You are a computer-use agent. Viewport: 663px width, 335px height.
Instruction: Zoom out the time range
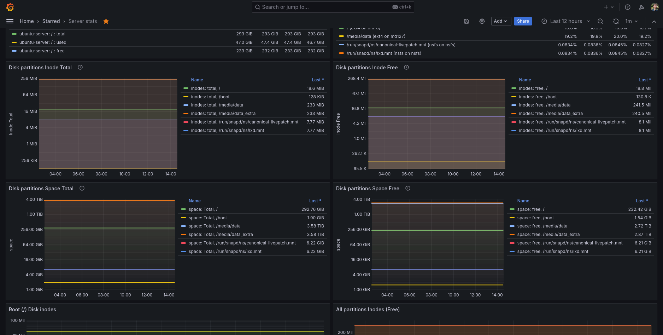pos(600,21)
